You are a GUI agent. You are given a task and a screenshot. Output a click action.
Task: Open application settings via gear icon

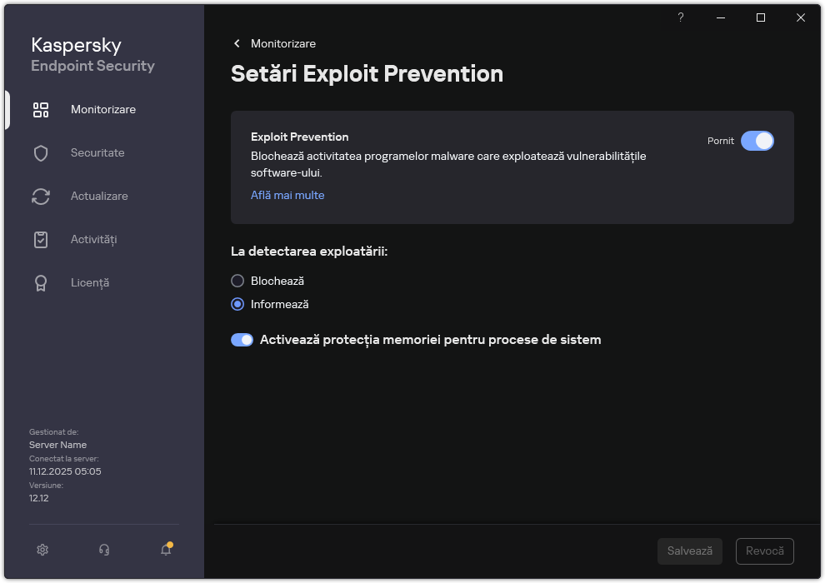tap(42, 550)
